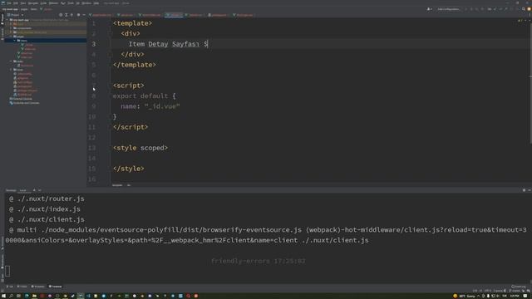Collapse the pages folder

coord(11,37)
